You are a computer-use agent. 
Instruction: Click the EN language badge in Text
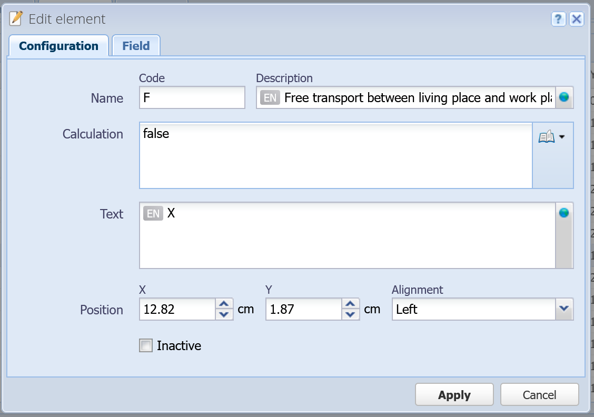pos(153,214)
